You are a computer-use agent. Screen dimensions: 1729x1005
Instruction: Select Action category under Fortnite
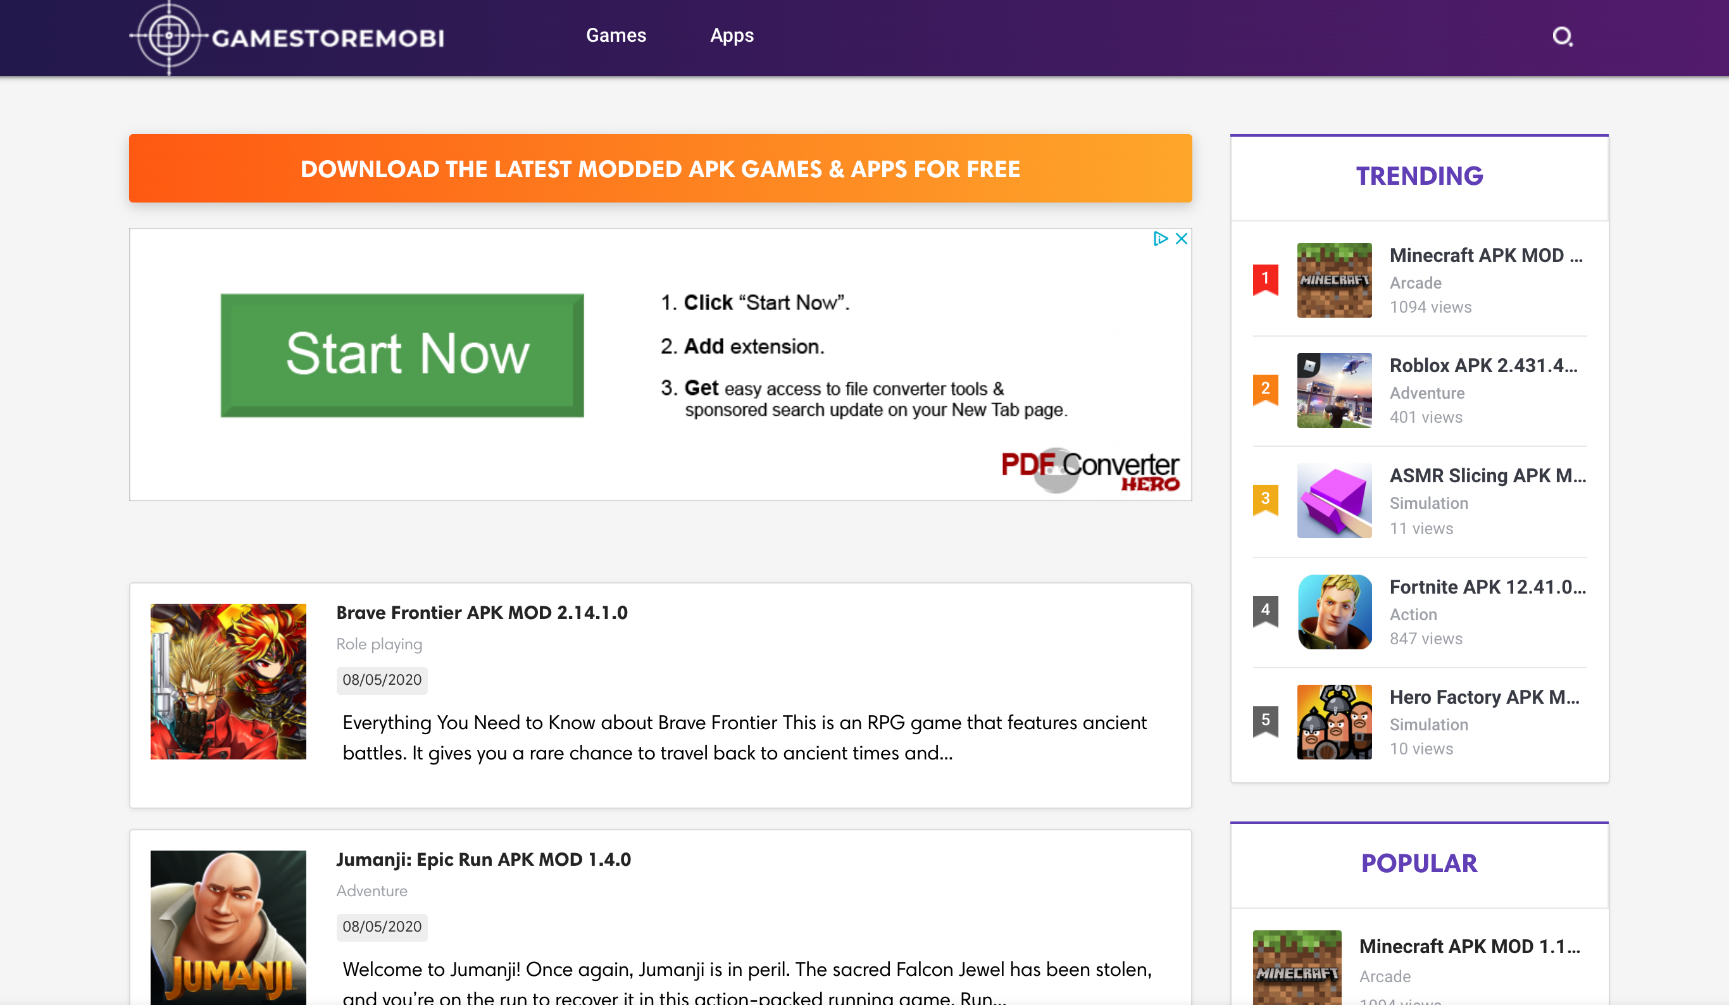coord(1413,614)
